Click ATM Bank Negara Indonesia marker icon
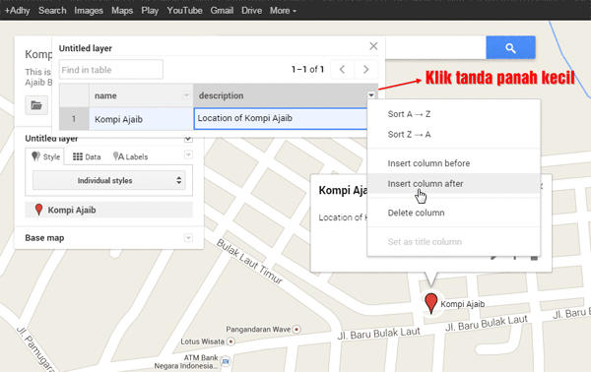This screenshot has height=372, width=591. pos(226,362)
